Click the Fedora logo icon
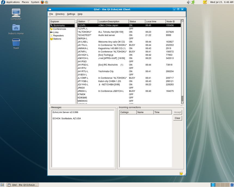 3,2
